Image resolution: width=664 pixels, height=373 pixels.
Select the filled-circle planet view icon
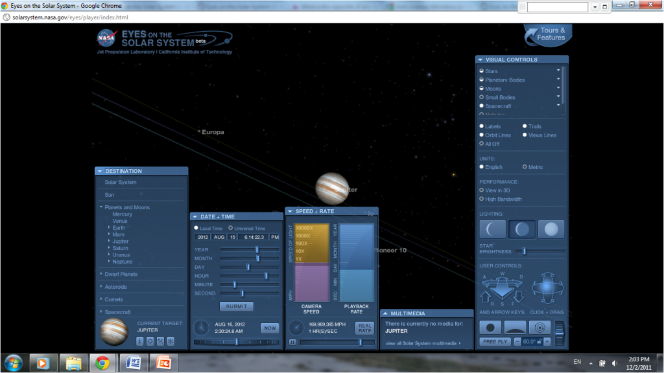(491, 327)
